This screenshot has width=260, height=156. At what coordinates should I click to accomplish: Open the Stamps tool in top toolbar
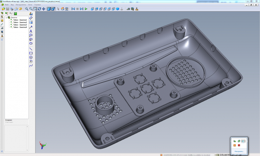[x=136, y=9]
